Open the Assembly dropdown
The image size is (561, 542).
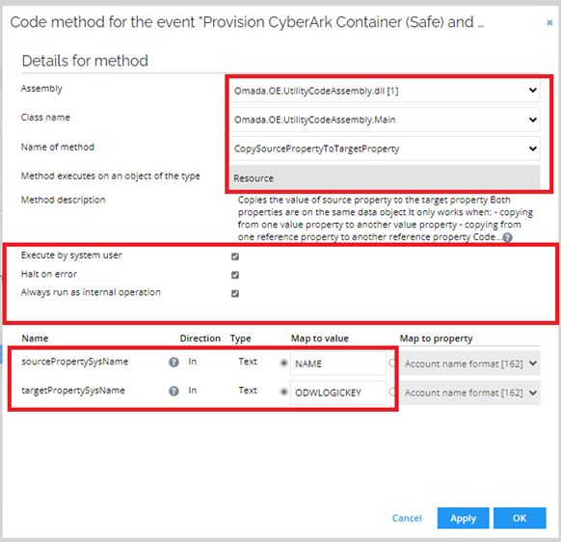tap(385, 91)
